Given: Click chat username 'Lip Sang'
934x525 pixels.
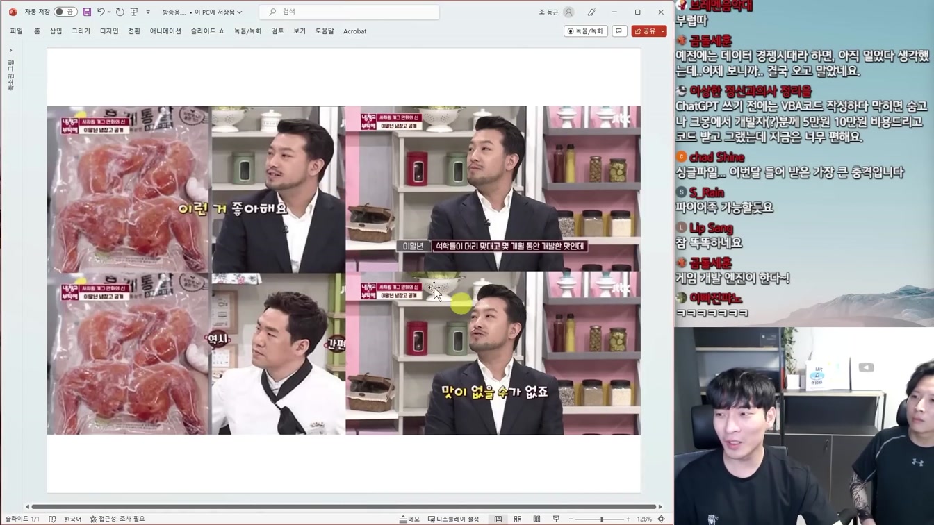Looking at the screenshot, I should click(711, 228).
